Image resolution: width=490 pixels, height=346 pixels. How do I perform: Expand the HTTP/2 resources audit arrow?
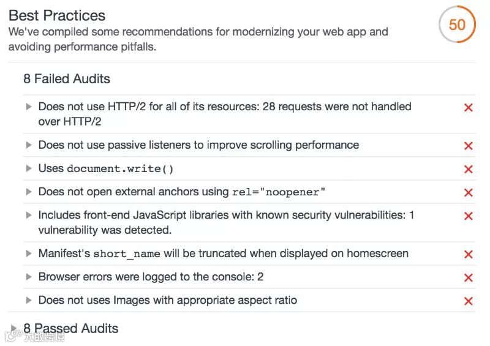coord(29,107)
